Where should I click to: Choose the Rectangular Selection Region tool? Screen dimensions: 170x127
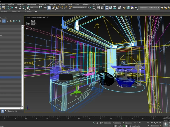[7, 8]
